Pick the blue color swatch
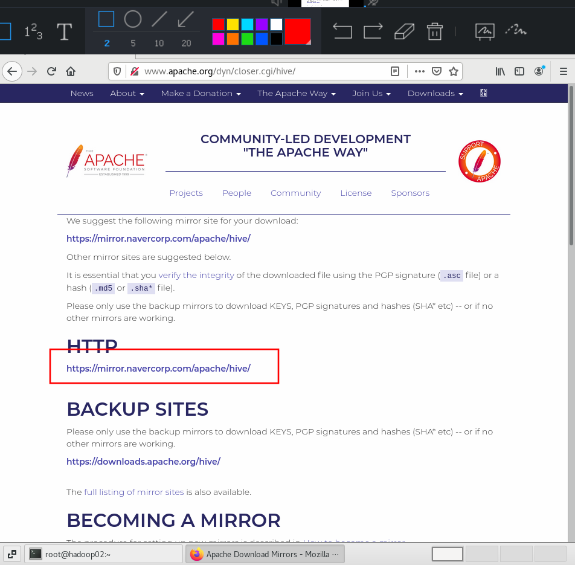Viewport: 575px width, 565px height. coord(262,39)
